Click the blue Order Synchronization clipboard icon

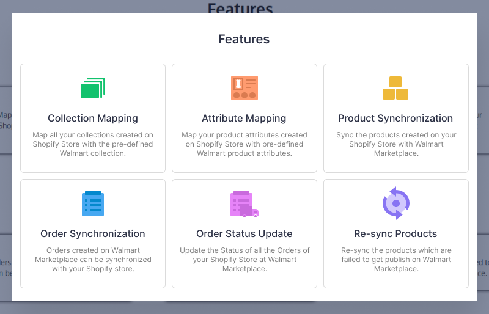tap(93, 203)
